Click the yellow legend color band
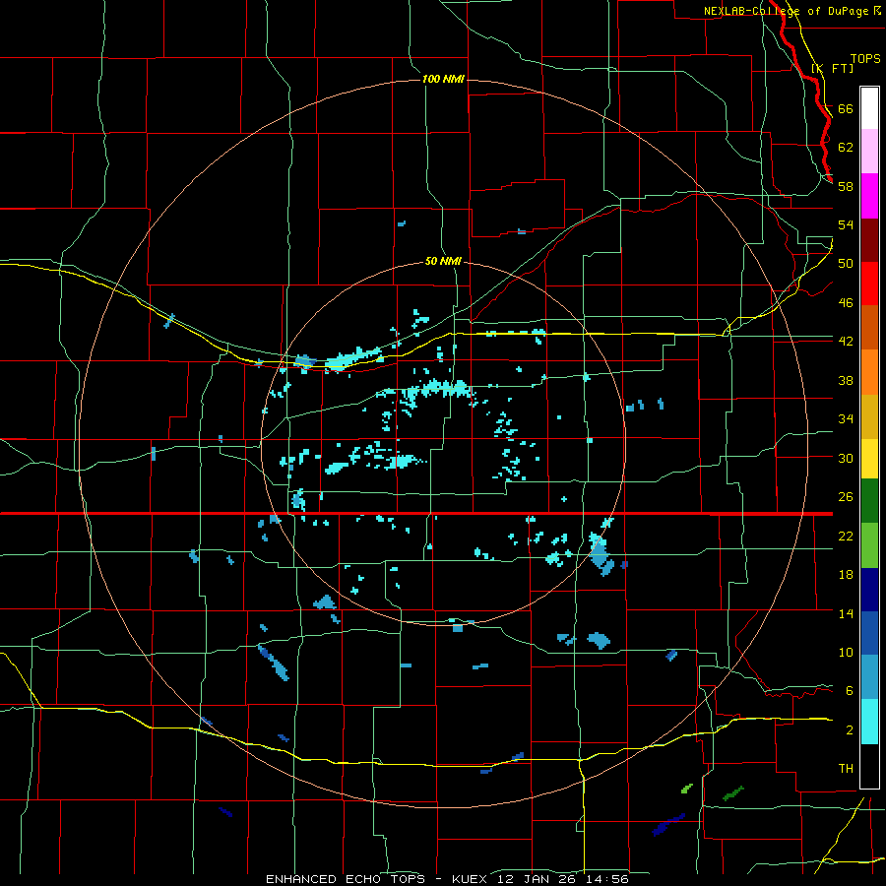The height and width of the screenshot is (886, 886). 869,458
